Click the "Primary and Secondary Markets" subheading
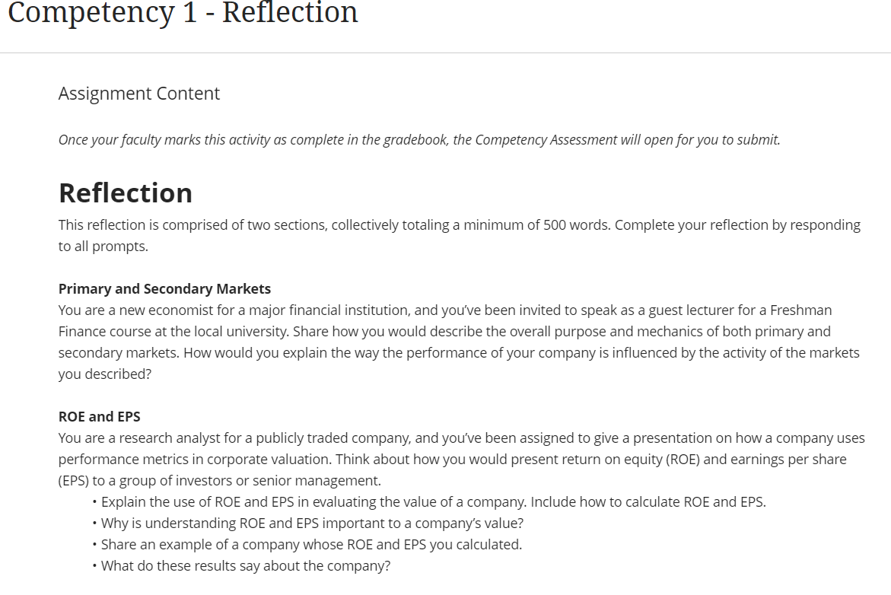 coord(164,288)
